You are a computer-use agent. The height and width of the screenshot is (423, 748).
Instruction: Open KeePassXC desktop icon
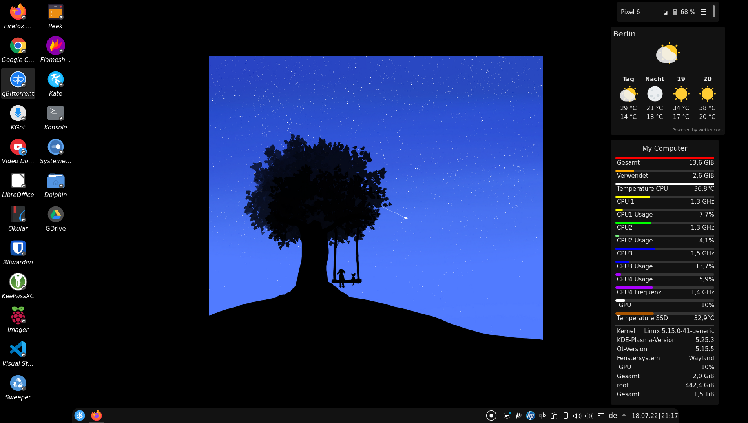(18, 286)
